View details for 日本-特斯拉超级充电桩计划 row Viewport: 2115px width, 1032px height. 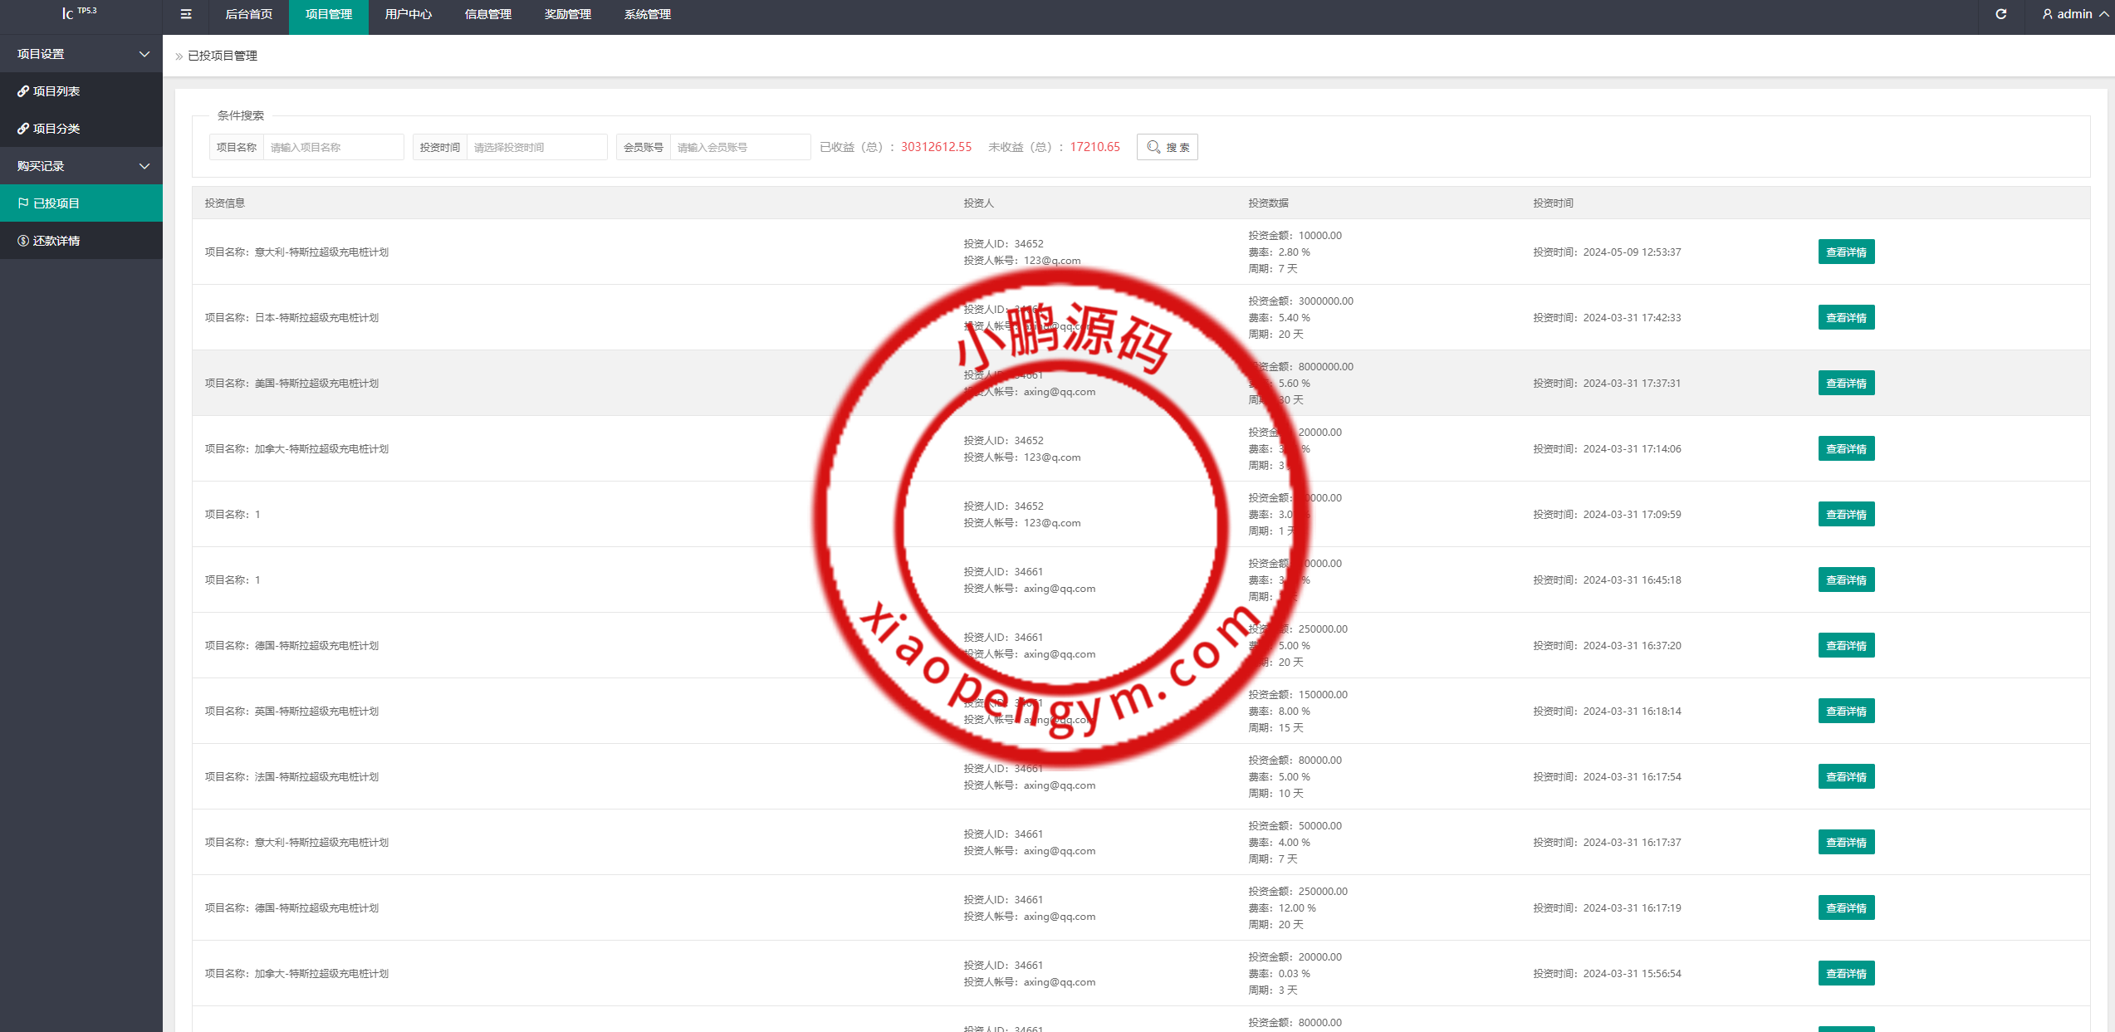tap(1845, 318)
